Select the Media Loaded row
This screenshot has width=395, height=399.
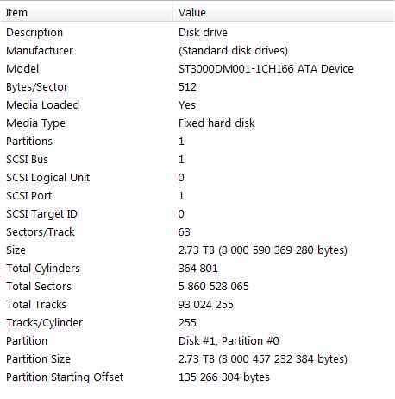tap(197, 105)
